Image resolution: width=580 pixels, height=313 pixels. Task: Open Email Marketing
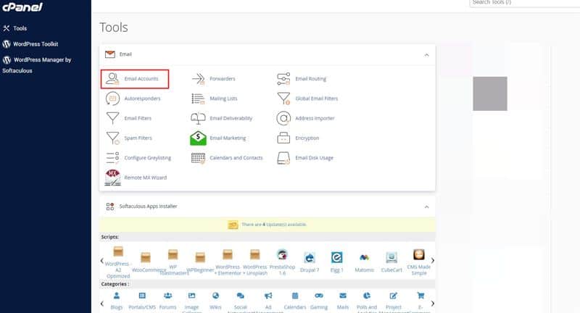point(218,138)
